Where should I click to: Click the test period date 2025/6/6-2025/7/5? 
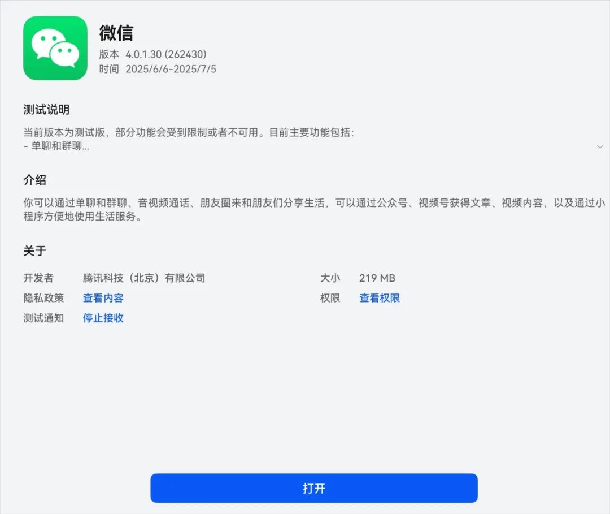pos(171,69)
